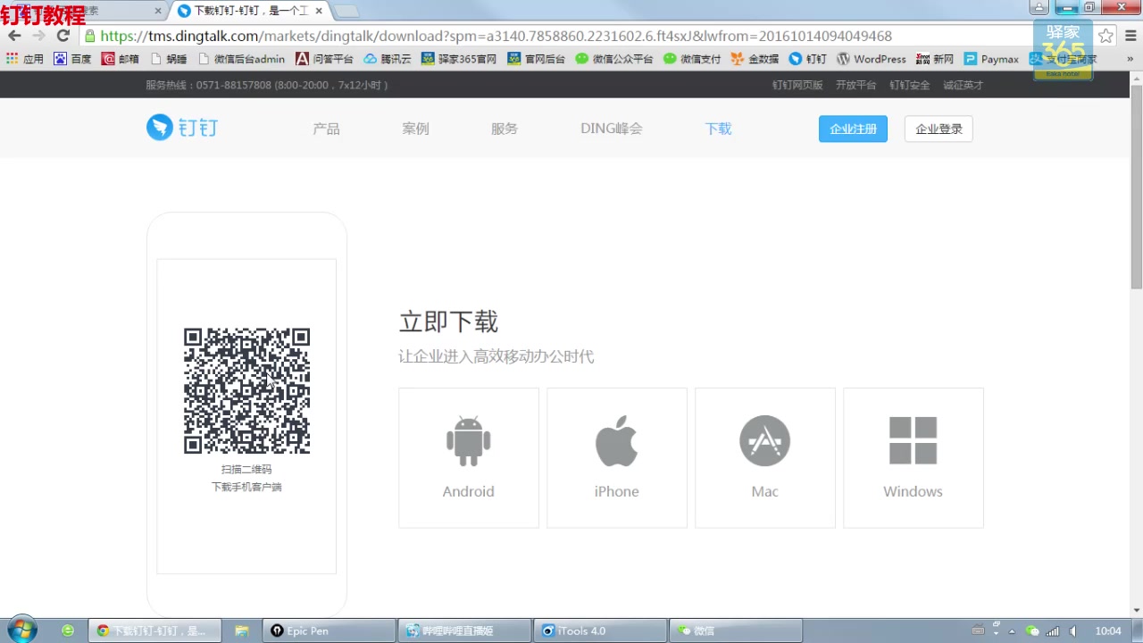Click the browser forward arrow
The width and height of the screenshot is (1143, 643).
click(38, 36)
